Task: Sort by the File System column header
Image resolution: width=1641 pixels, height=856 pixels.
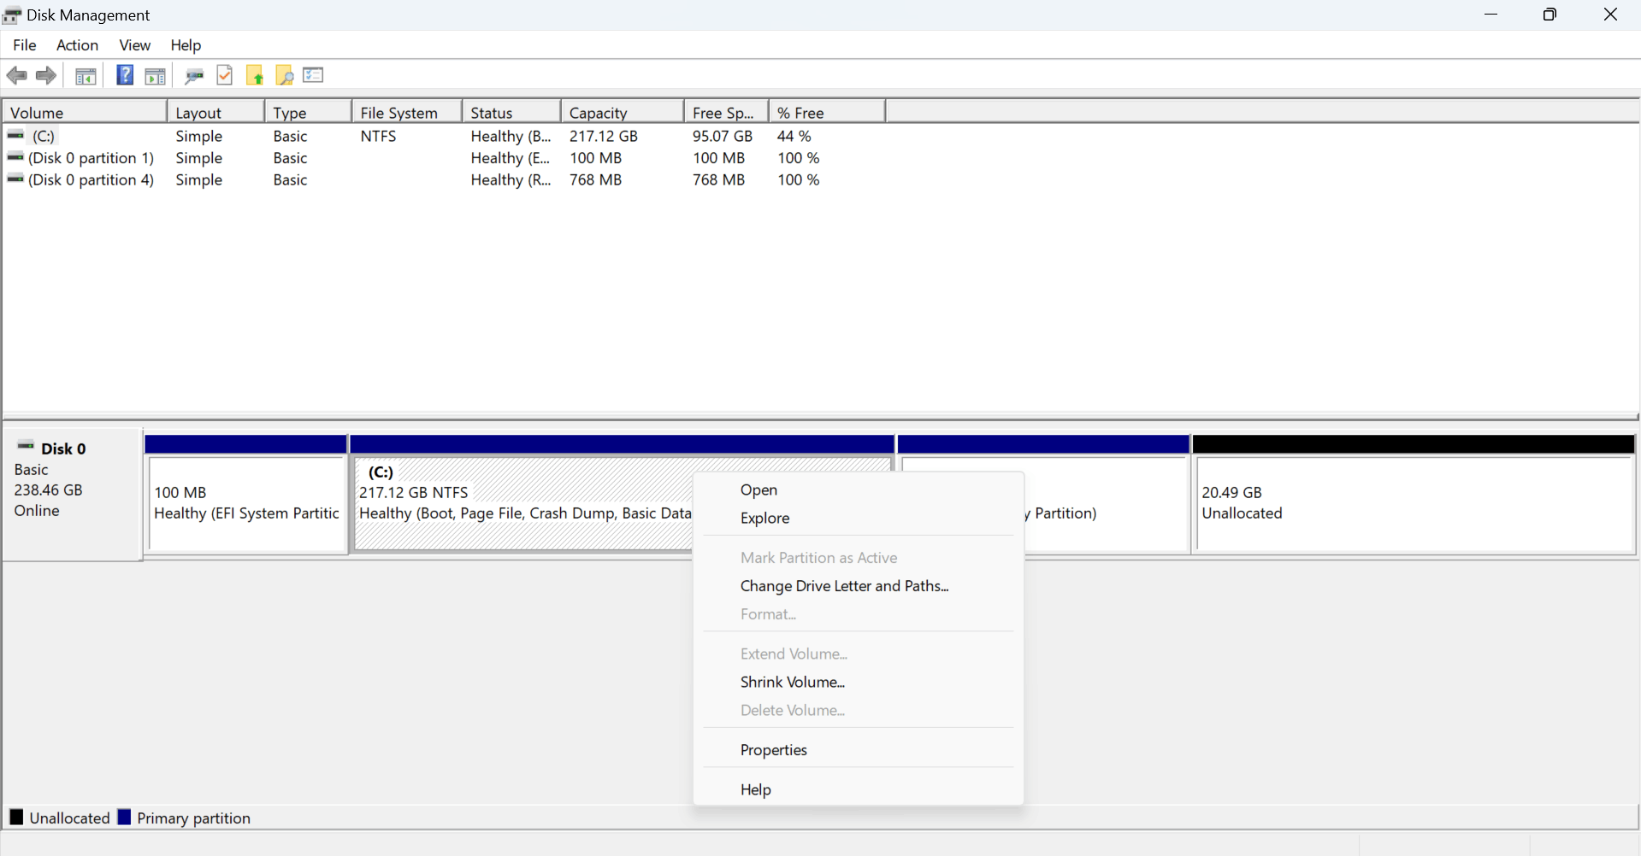Action: click(407, 112)
